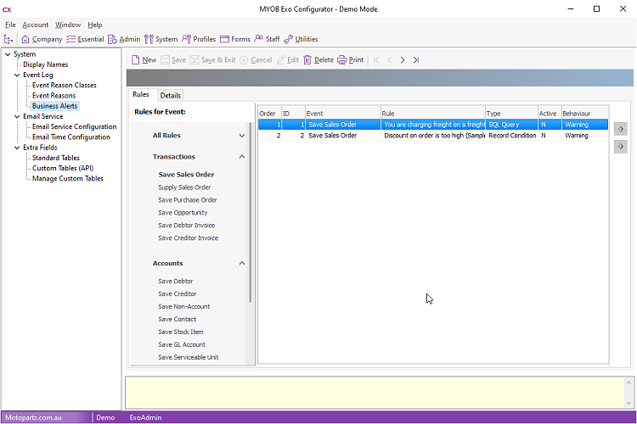Collapse the Transactions group

[242, 157]
